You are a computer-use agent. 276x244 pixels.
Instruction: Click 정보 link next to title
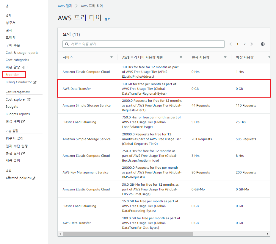pyautogui.click(x=107, y=19)
